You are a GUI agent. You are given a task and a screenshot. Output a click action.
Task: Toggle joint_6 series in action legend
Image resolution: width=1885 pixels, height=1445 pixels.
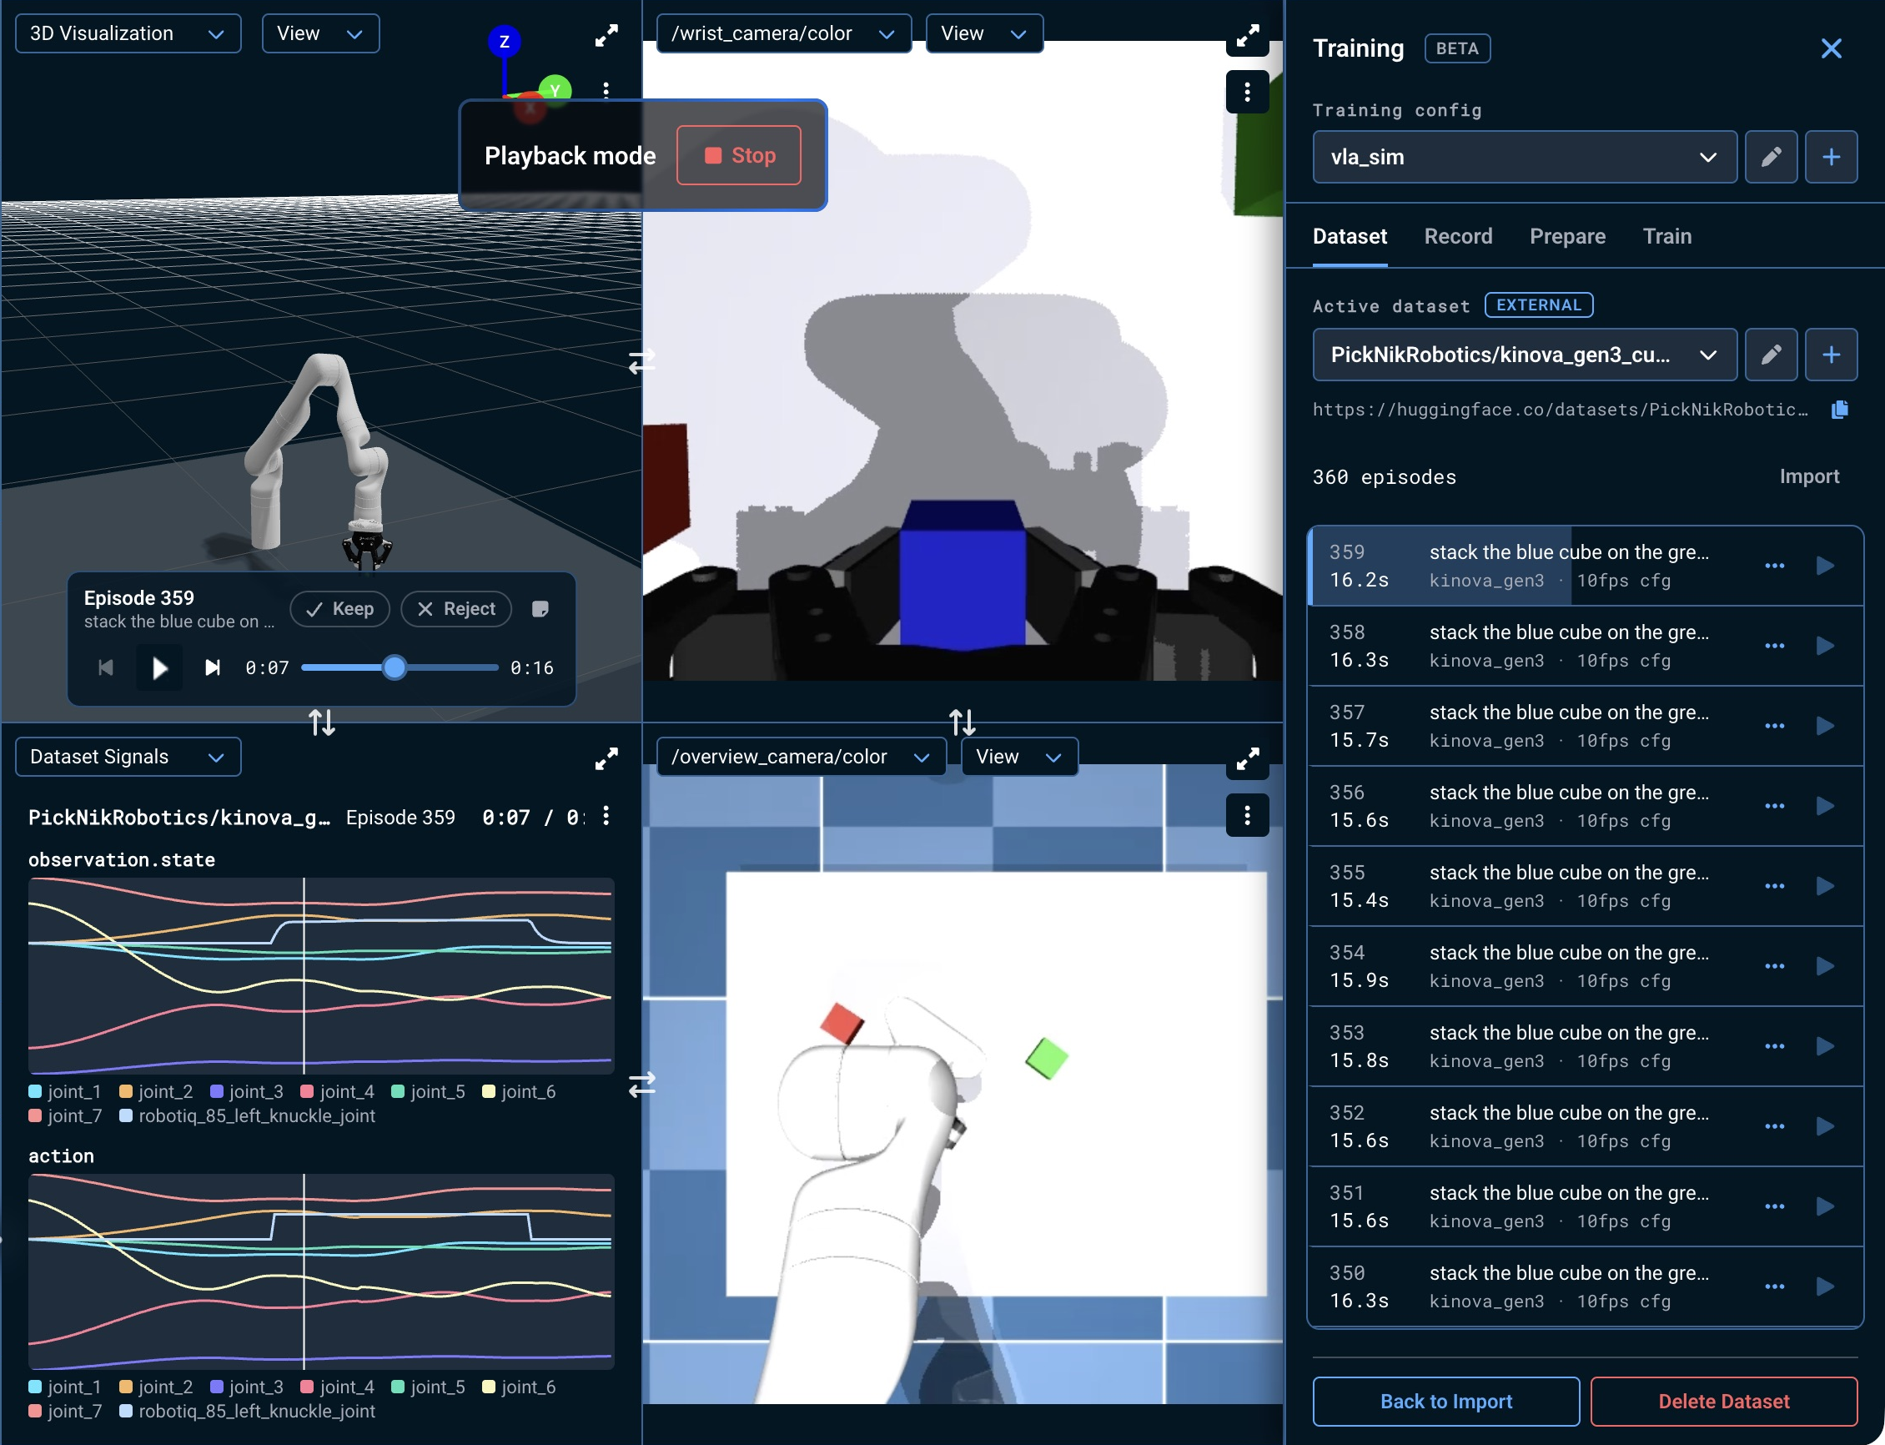(519, 1387)
